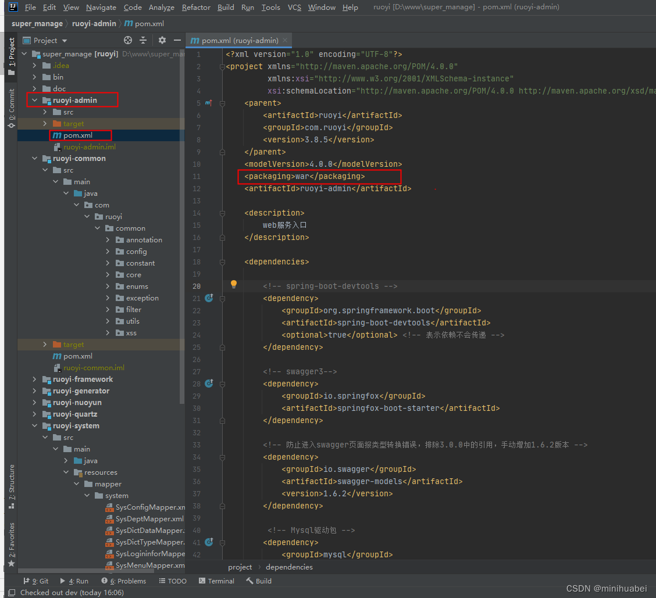Fold the description tag on line 14
Viewport: 656px width, 598px height.
coord(223,213)
